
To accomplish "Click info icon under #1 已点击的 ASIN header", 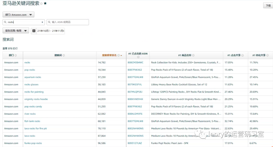I will (x=138, y=57).
